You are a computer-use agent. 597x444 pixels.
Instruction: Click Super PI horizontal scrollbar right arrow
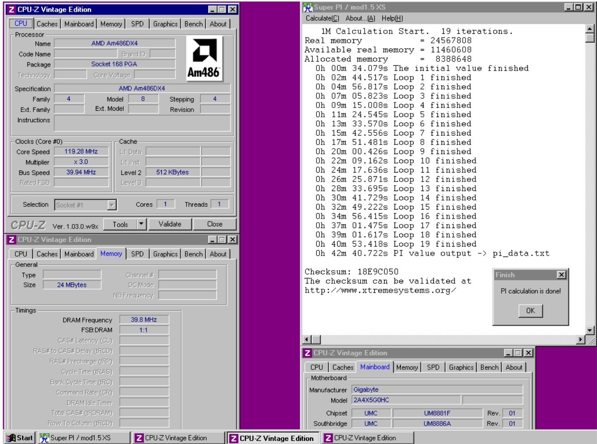[x=581, y=339]
